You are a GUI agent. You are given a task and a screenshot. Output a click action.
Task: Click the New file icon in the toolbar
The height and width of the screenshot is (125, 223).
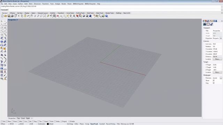coord(2,16)
